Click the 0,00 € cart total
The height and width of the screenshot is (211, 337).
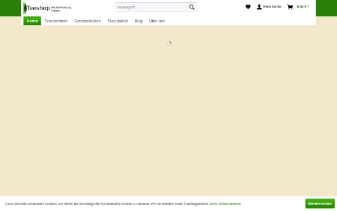point(303,7)
